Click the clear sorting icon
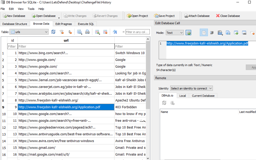Viewport: 256px width, 160px height. click(x=70, y=32)
